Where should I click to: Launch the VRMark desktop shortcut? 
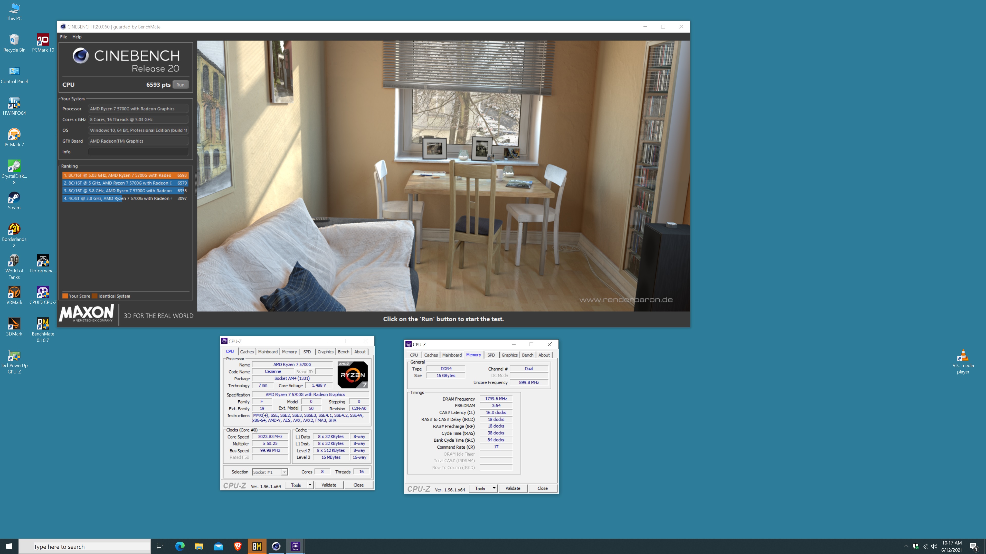14,295
